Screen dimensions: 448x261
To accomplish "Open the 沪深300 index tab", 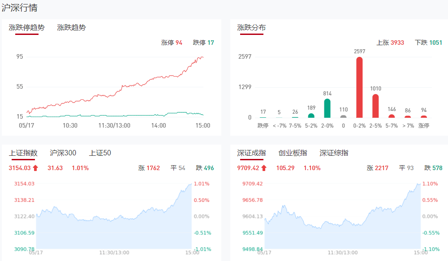I will click(x=63, y=153).
